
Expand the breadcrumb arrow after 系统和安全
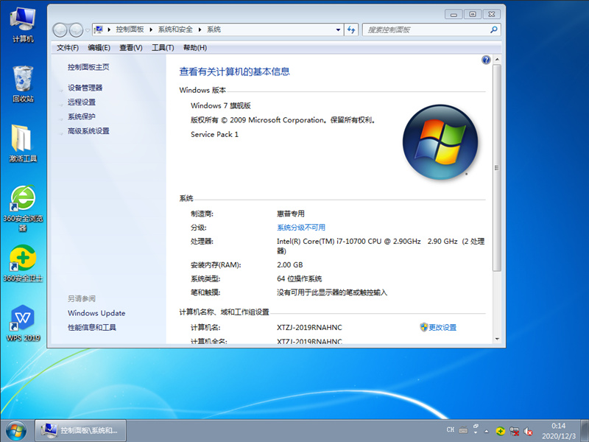click(200, 29)
